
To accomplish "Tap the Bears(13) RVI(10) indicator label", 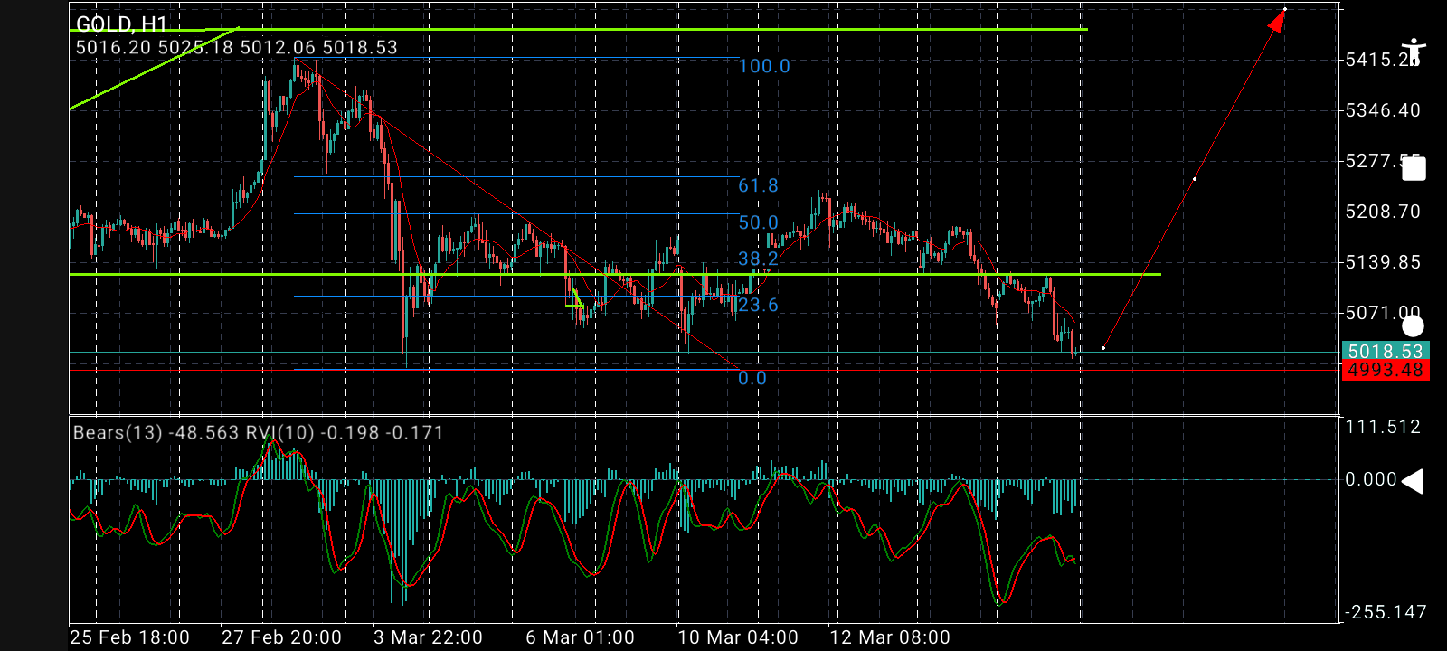I will click(x=259, y=433).
